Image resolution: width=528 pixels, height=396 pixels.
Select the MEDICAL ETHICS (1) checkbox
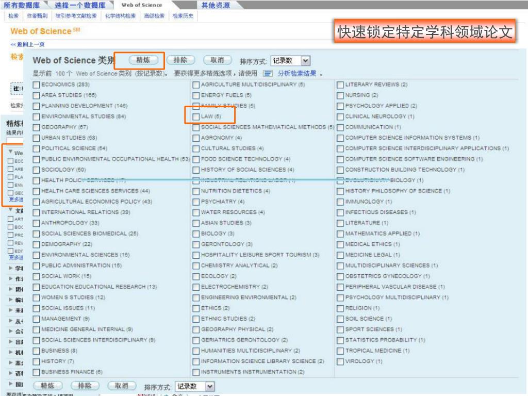click(x=340, y=244)
